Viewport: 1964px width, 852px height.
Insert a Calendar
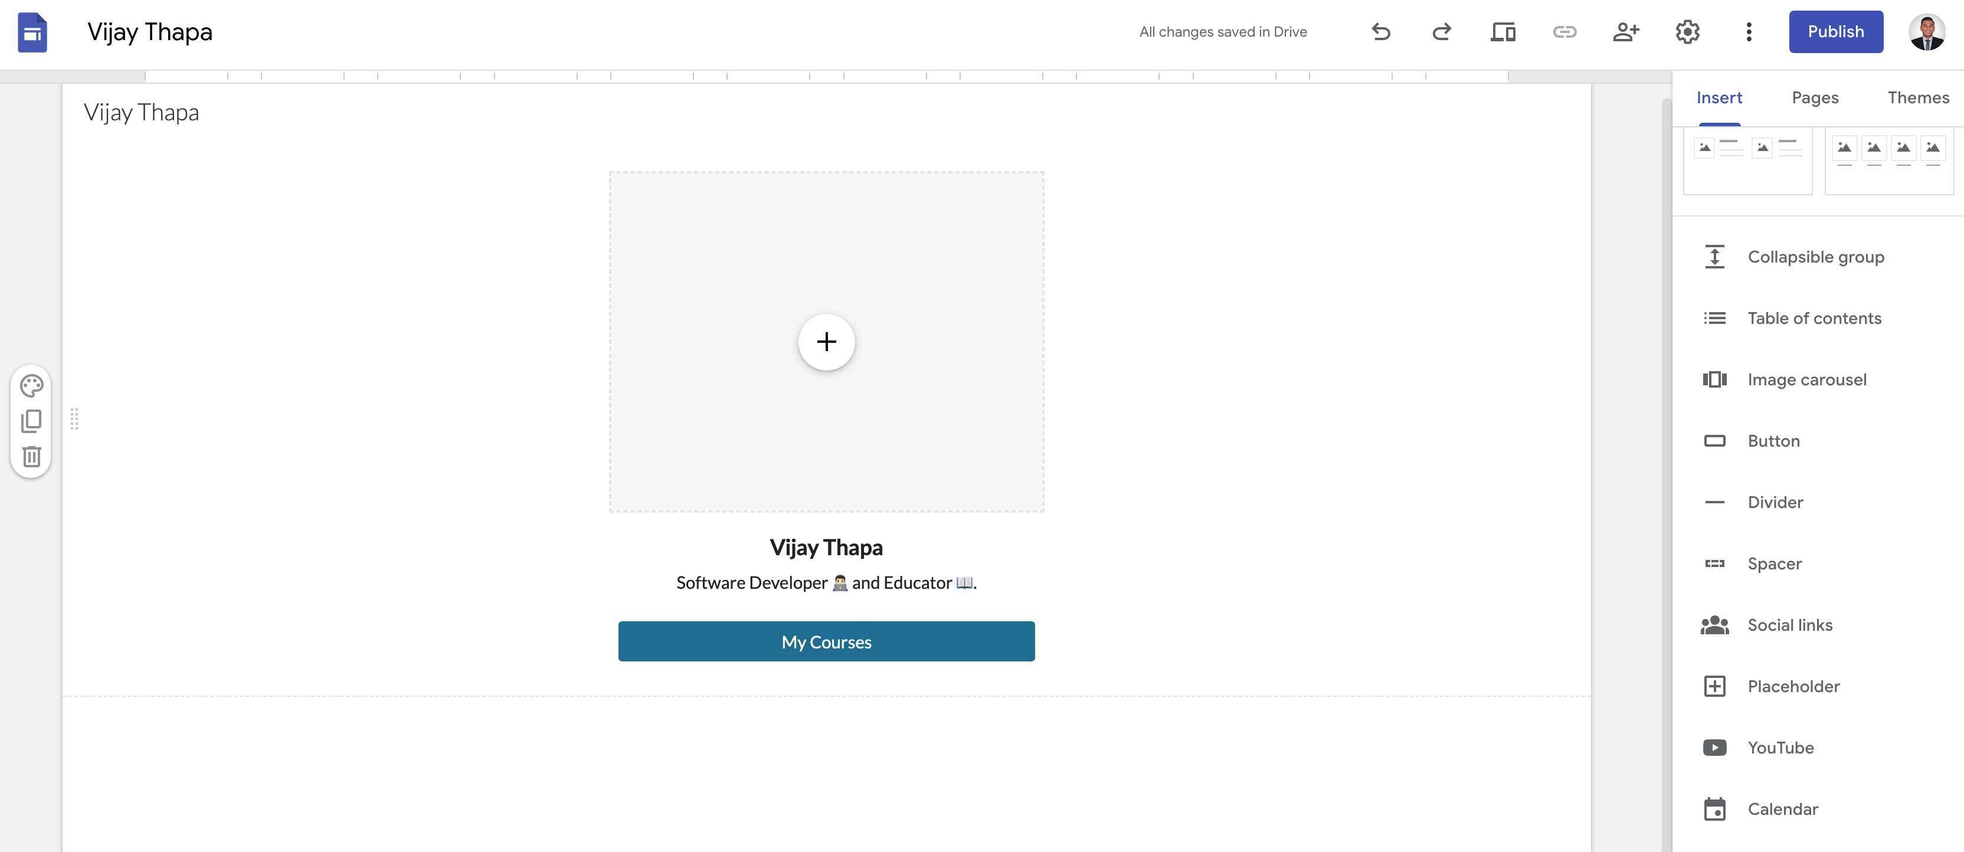pyautogui.click(x=1818, y=808)
